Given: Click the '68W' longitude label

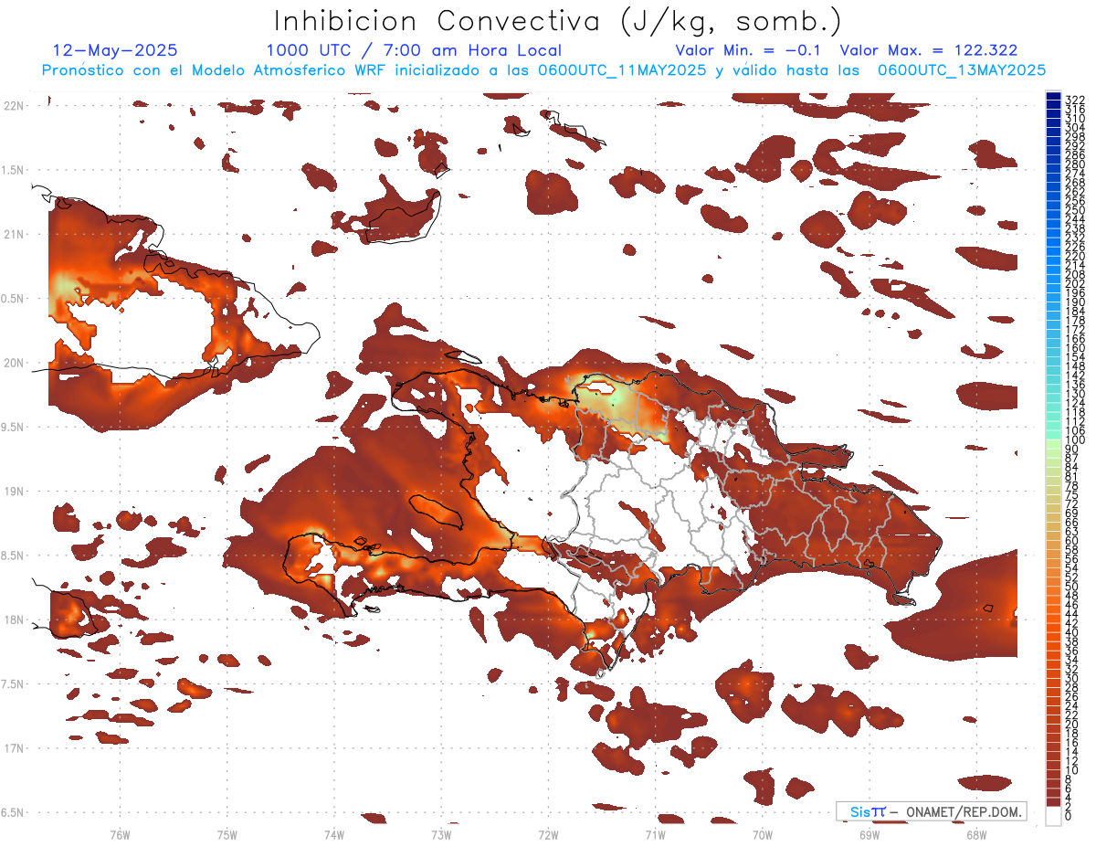Looking at the screenshot, I should 976,834.
